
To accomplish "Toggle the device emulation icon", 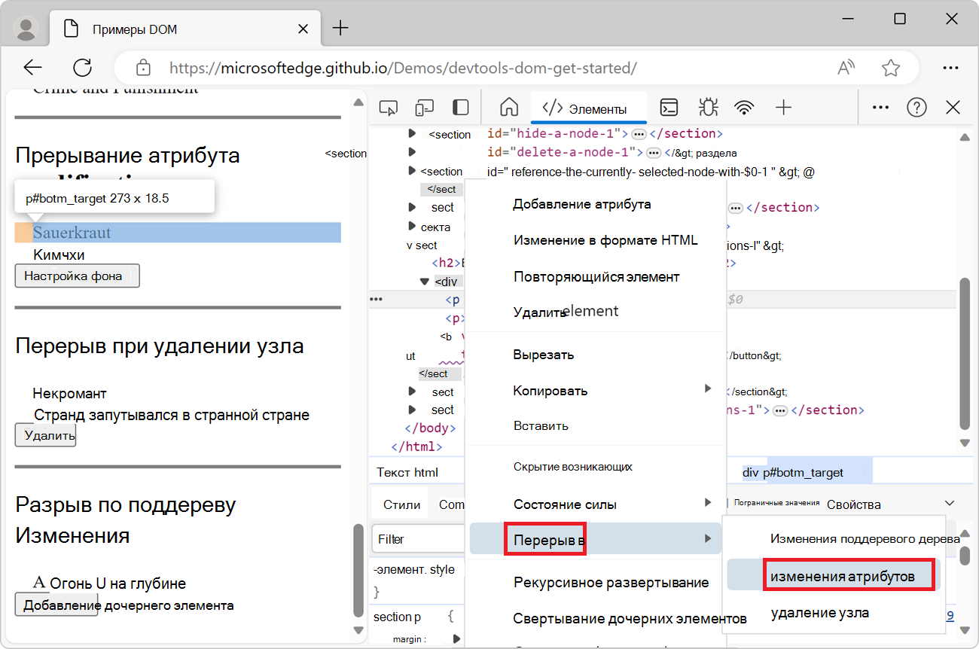I will [424, 108].
